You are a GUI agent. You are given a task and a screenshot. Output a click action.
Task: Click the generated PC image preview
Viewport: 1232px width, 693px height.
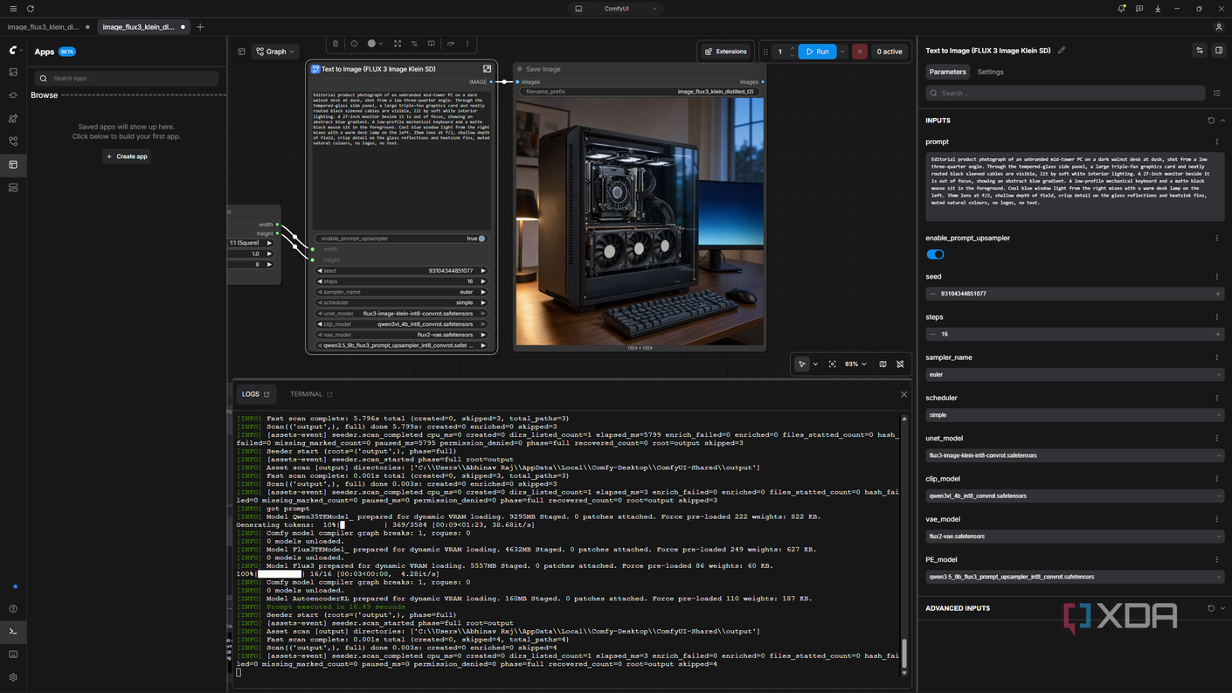640,221
